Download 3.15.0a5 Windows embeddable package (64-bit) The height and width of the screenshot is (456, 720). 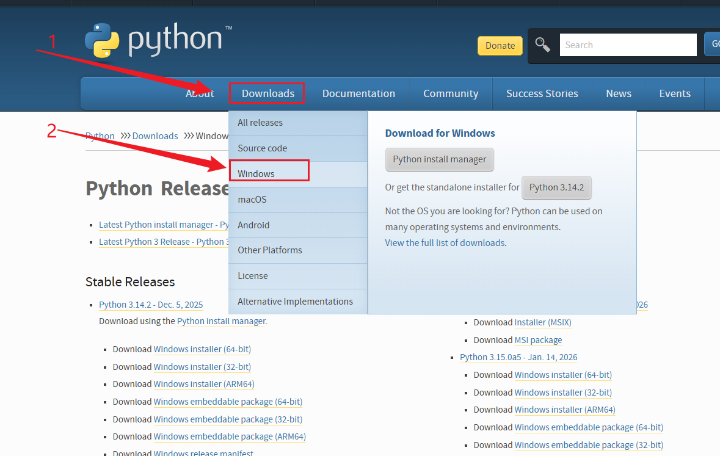[589, 427]
